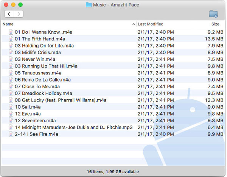Click the file icon for 03 Holding On for Life.m4a
The image size is (227, 177).
[x=11, y=46]
